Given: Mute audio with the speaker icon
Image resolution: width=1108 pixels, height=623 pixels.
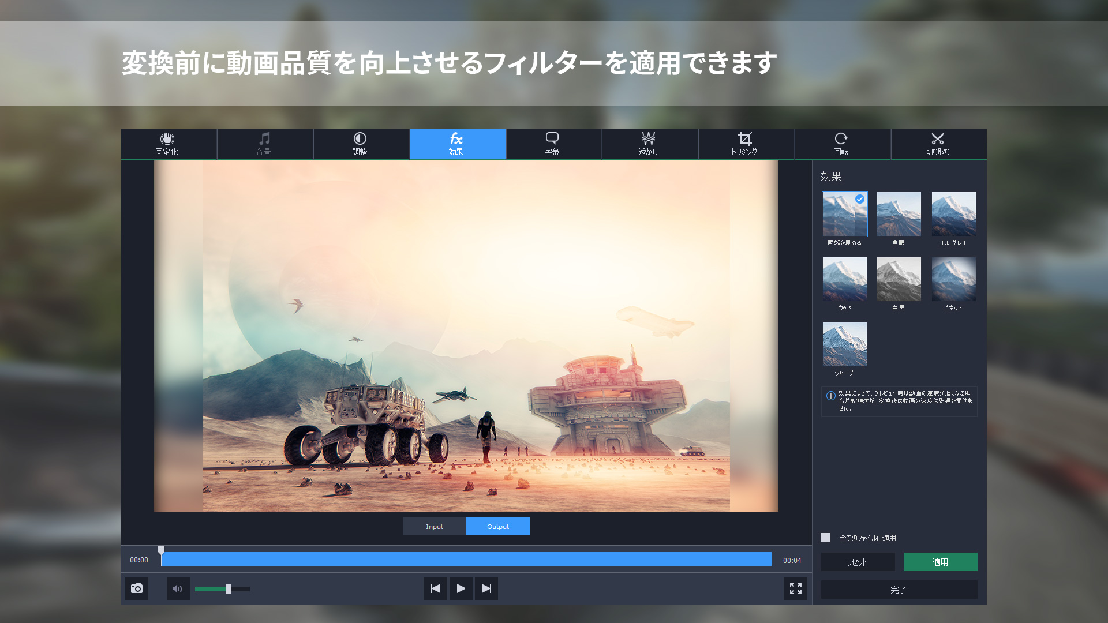Looking at the screenshot, I should (x=178, y=588).
